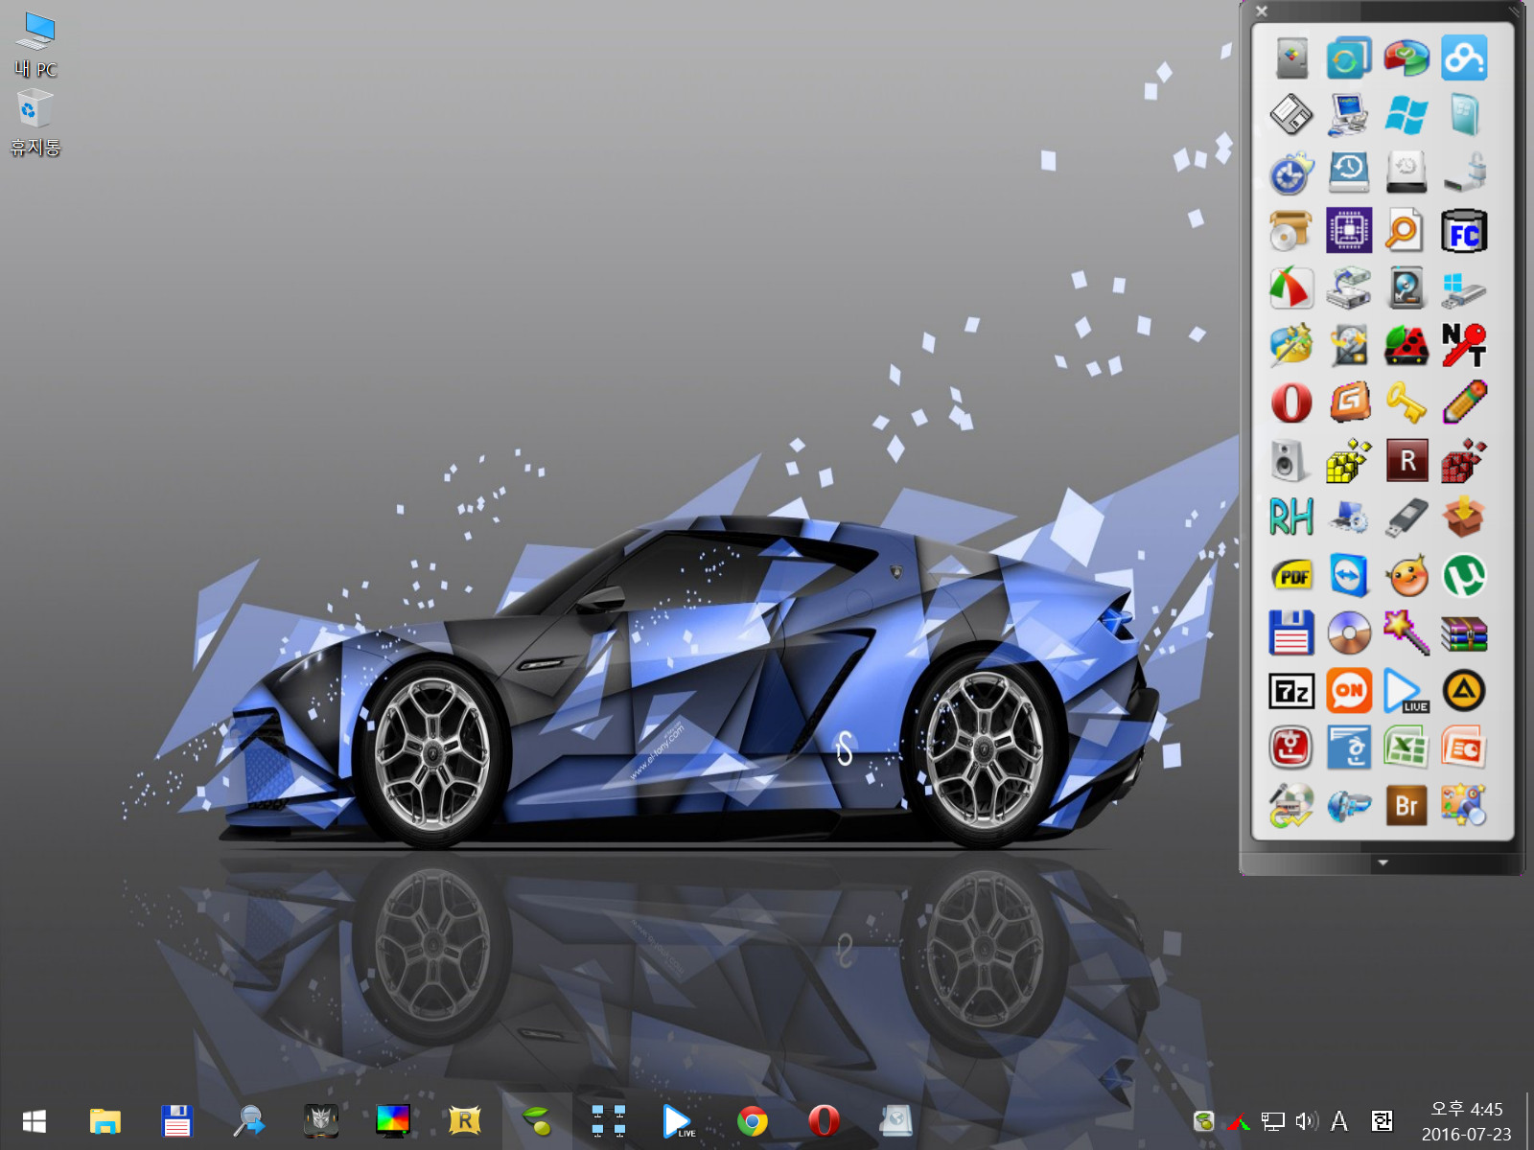The image size is (1534, 1150).
Task: Launch the golden R icon on taskbar
Action: coord(465,1120)
